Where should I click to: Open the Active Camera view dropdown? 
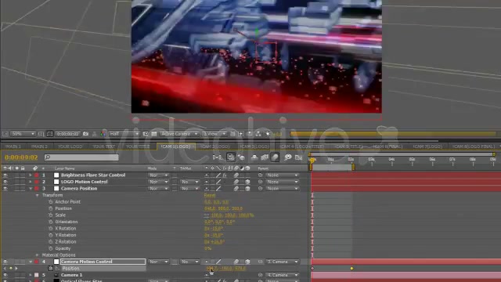(x=179, y=134)
